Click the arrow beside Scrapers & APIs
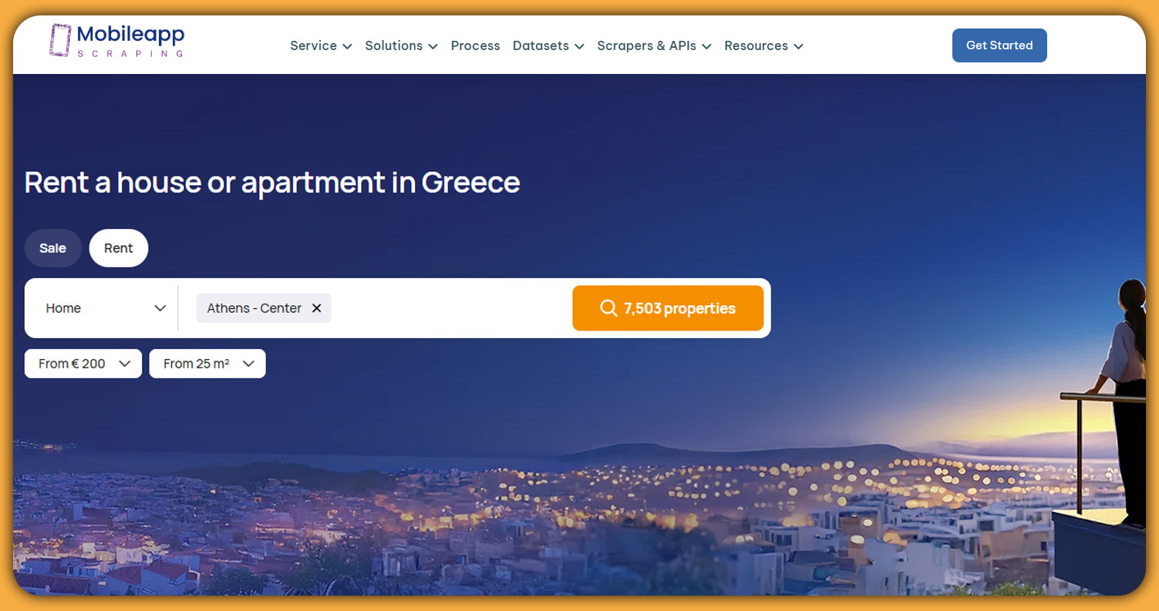The image size is (1159, 611). [x=706, y=46]
